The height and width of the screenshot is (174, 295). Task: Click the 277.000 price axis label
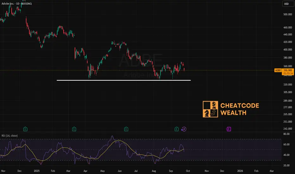[288, 107]
